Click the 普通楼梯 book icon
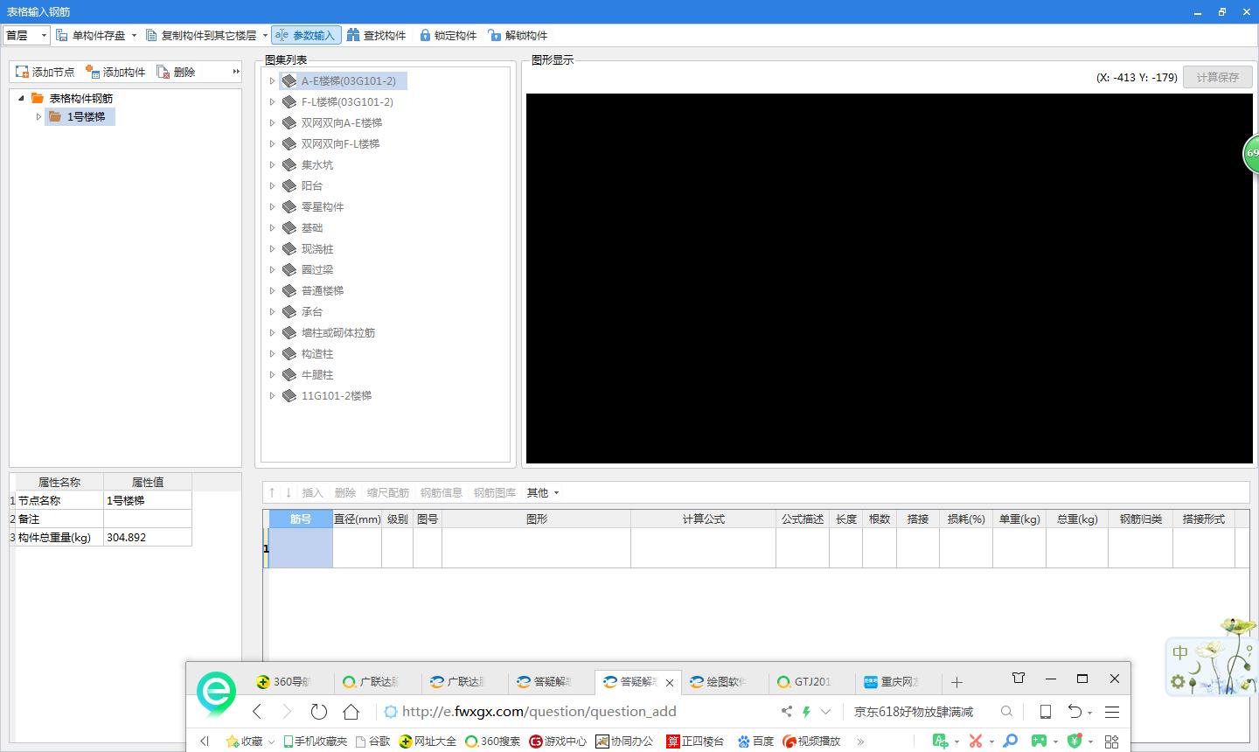The height and width of the screenshot is (752, 1259). point(289,290)
